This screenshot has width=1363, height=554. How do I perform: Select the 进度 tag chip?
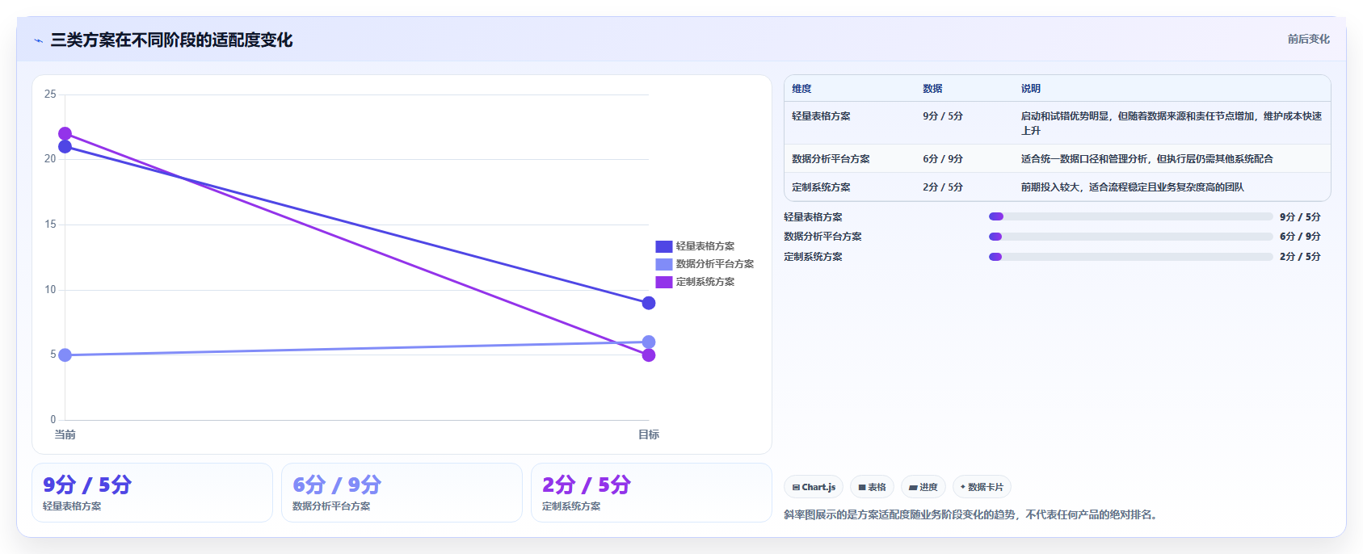923,487
